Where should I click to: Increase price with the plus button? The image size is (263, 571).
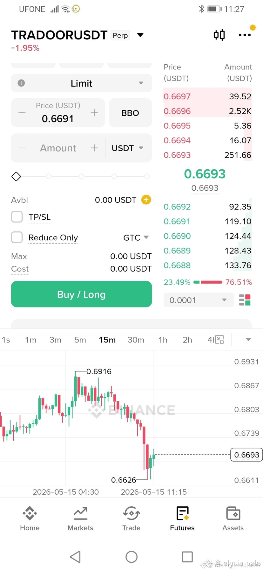pos(94,113)
